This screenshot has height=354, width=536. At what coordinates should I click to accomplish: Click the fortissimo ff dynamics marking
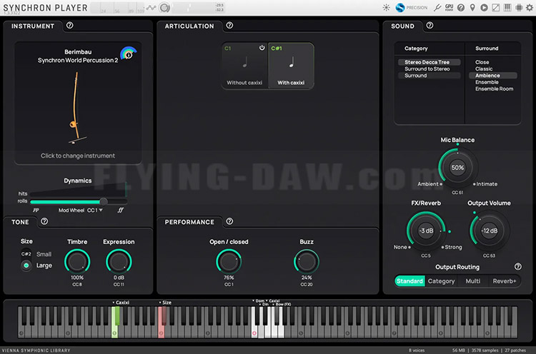[x=120, y=211]
